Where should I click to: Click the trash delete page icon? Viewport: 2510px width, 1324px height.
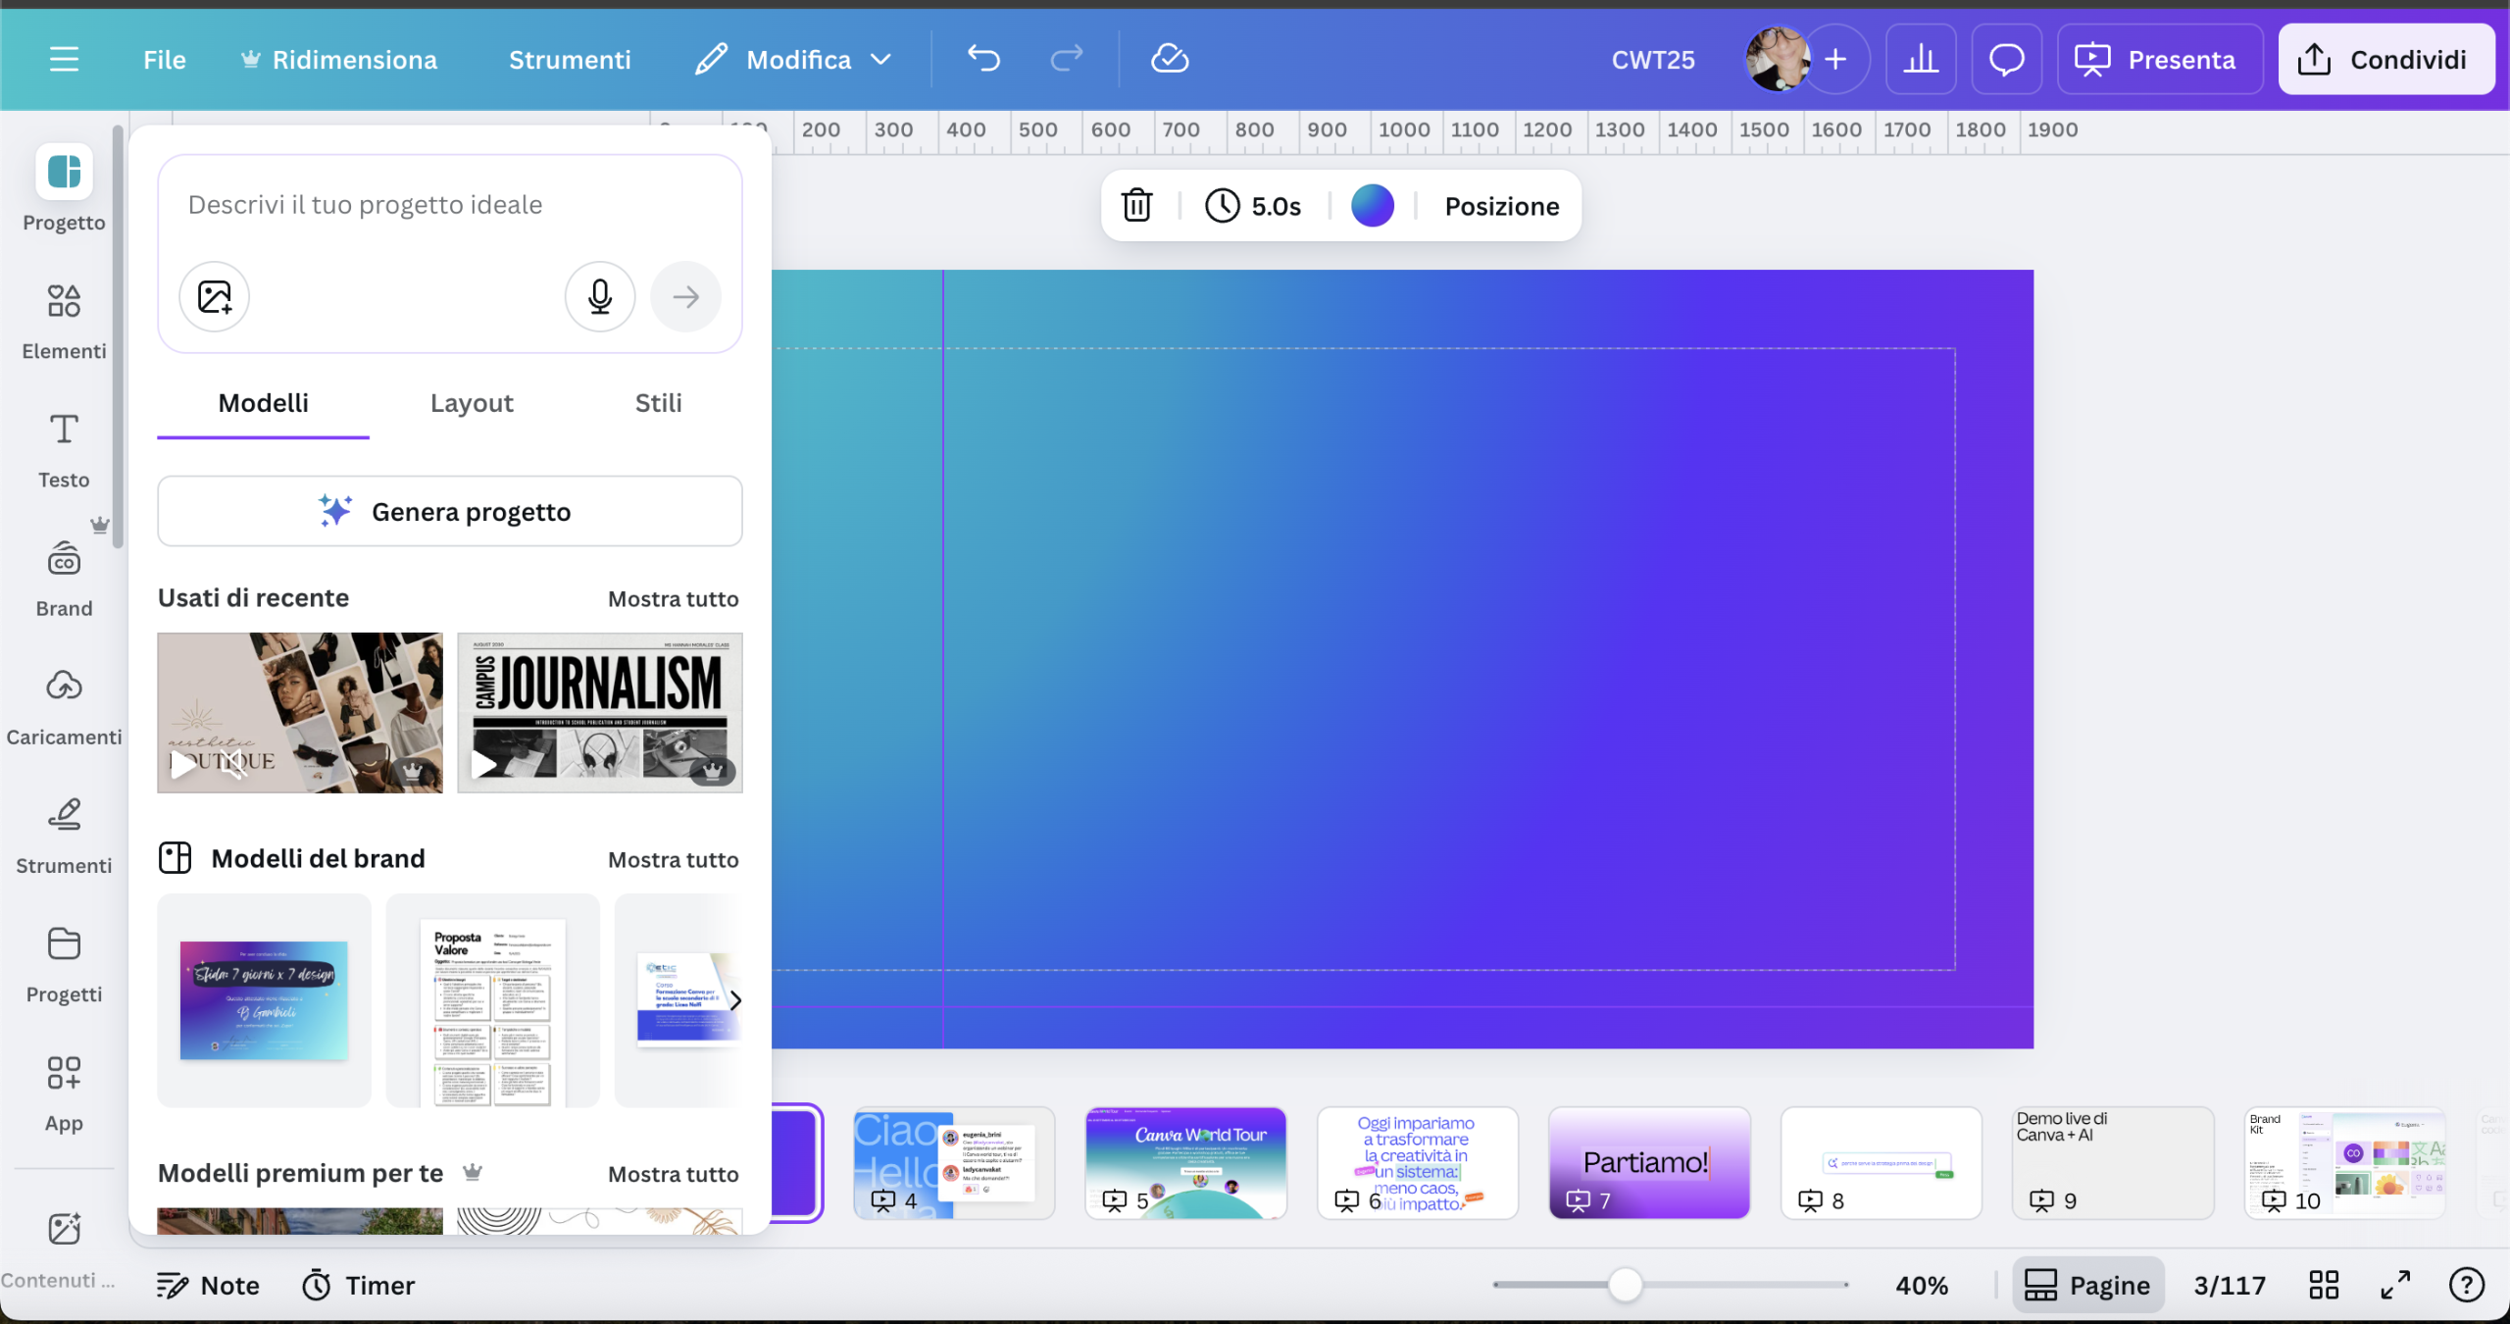coord(1136,206)
